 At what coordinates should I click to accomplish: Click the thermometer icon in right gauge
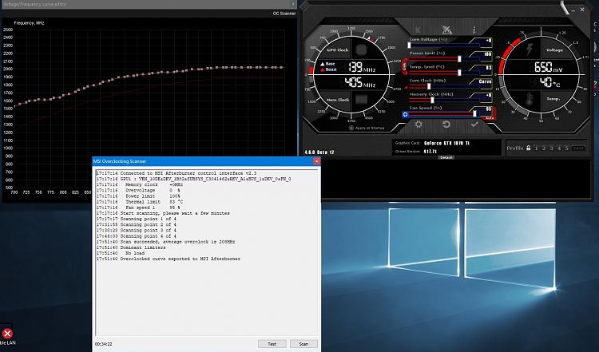click(x=530, y=99)
